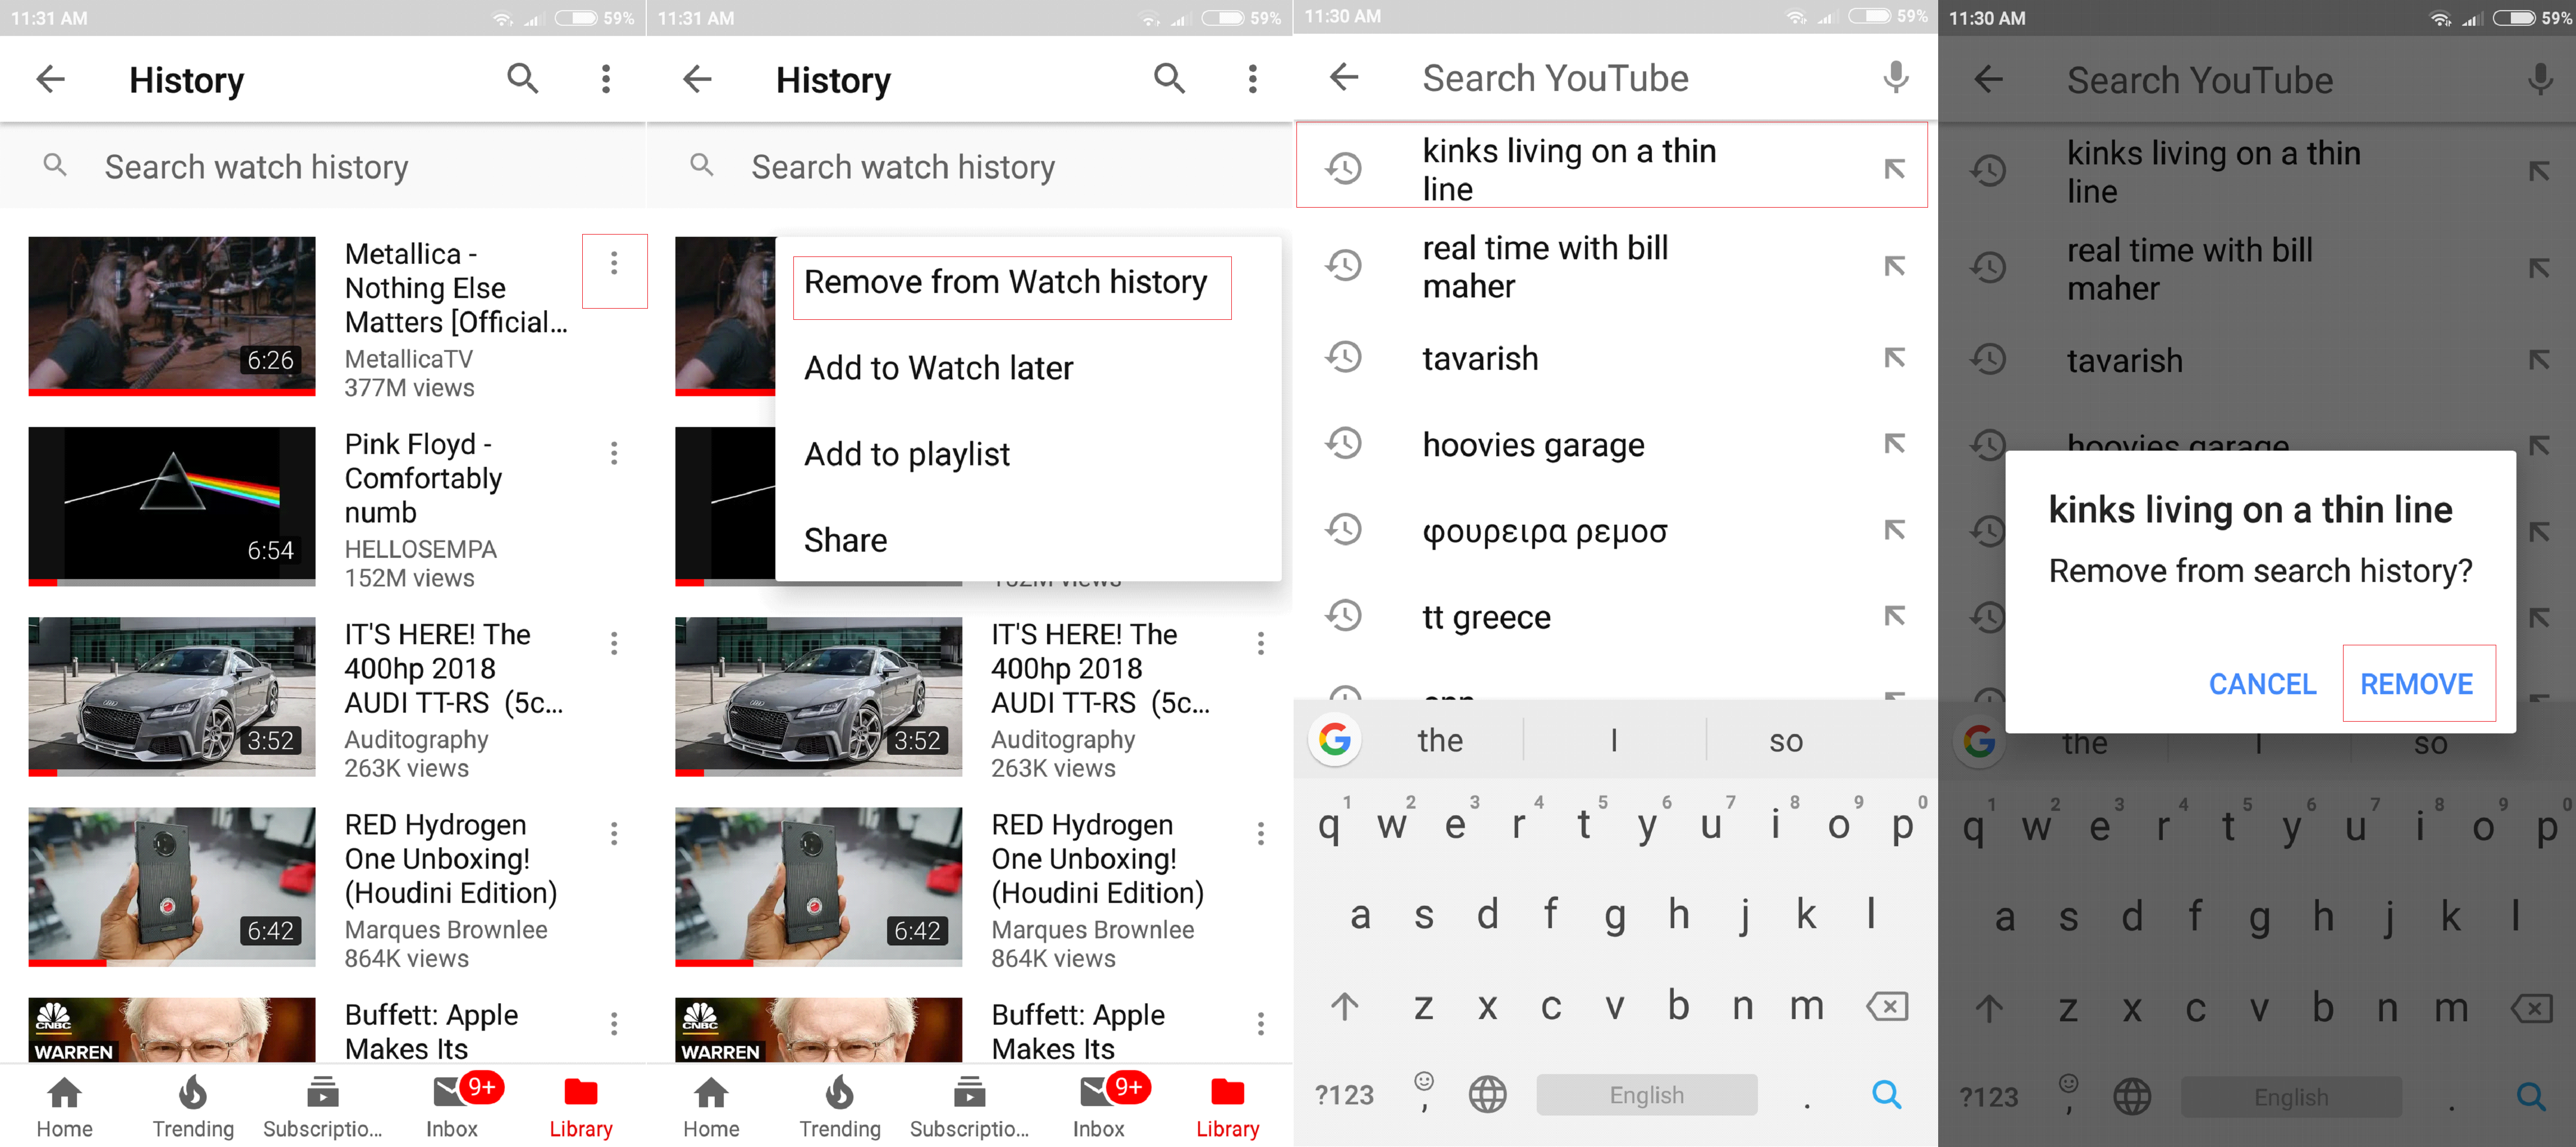Open options for RED Hydrogen video, first screen

(614, 833)
